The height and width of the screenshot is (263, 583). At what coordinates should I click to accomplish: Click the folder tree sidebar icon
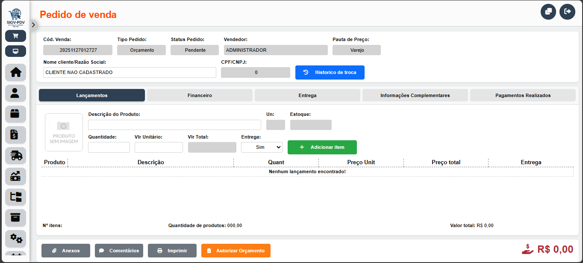pos(15,197)
